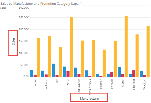
Task: Click the Adihash axis label
Action: (46, 84)
